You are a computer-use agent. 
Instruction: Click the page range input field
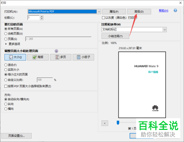(59, 39)
